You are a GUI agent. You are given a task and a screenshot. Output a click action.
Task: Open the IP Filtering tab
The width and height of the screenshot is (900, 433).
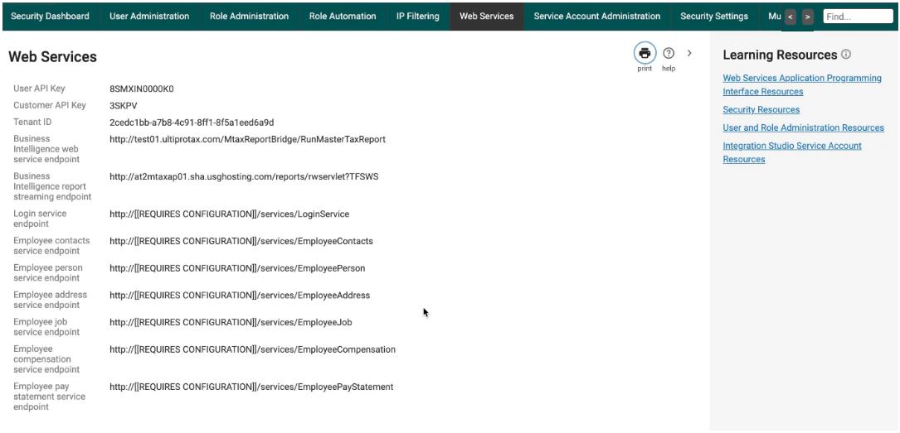418,16
